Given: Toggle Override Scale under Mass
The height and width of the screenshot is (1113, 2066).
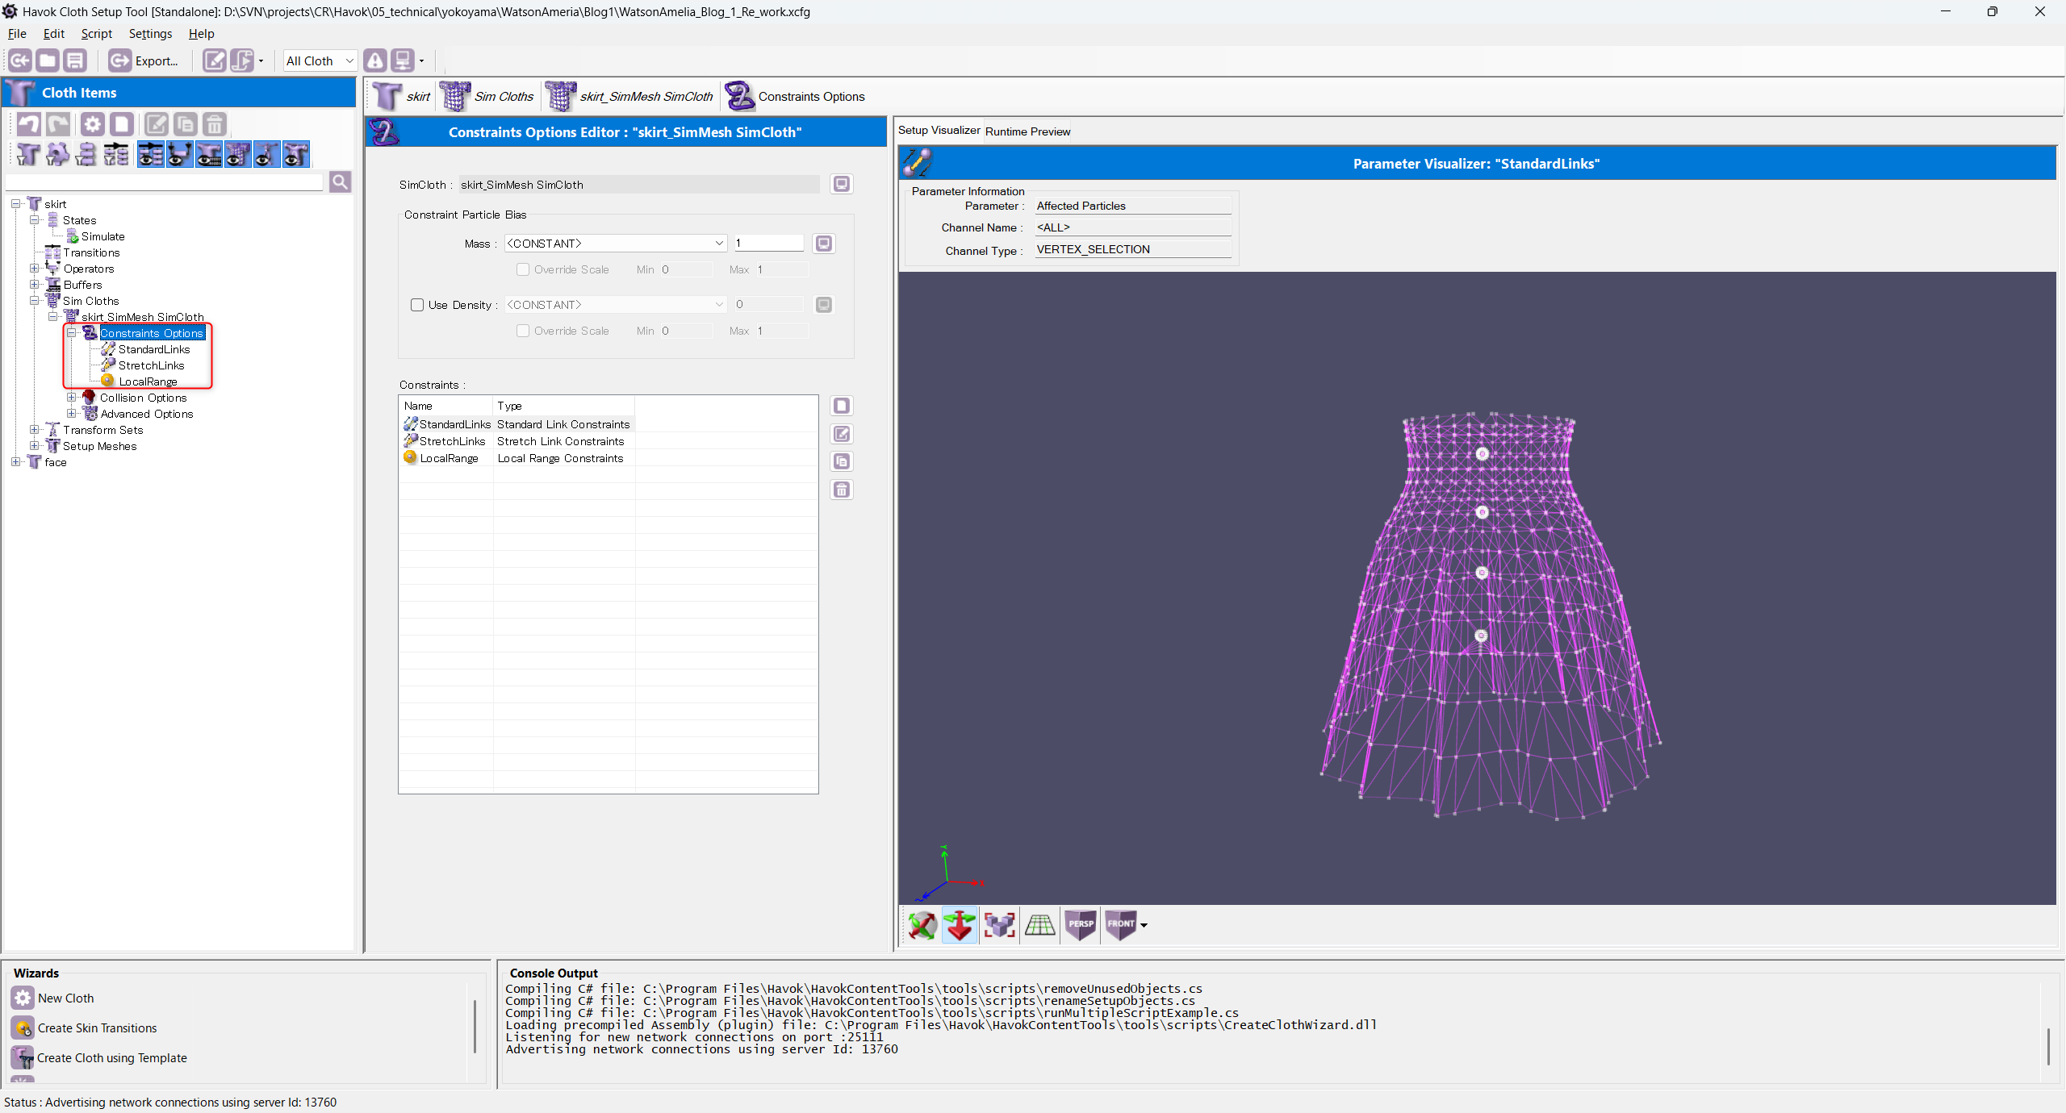Looking at the screenshot, I should (523, 269).
